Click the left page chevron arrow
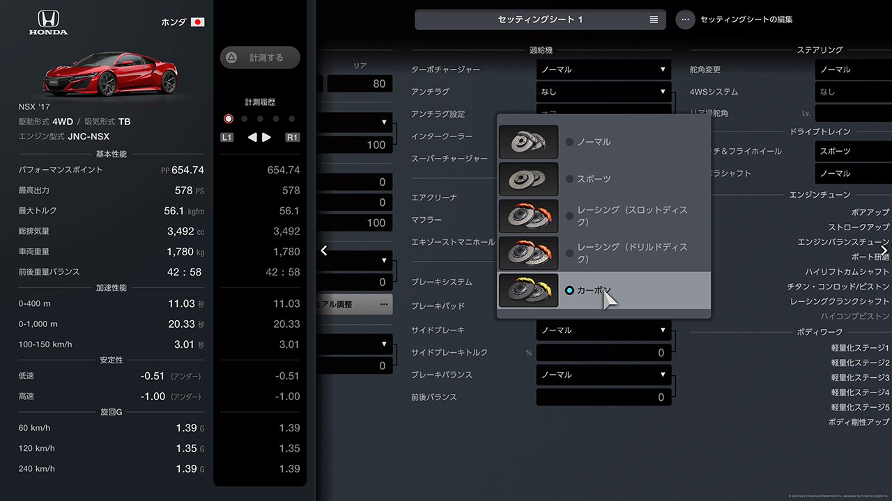 [324, 250]
